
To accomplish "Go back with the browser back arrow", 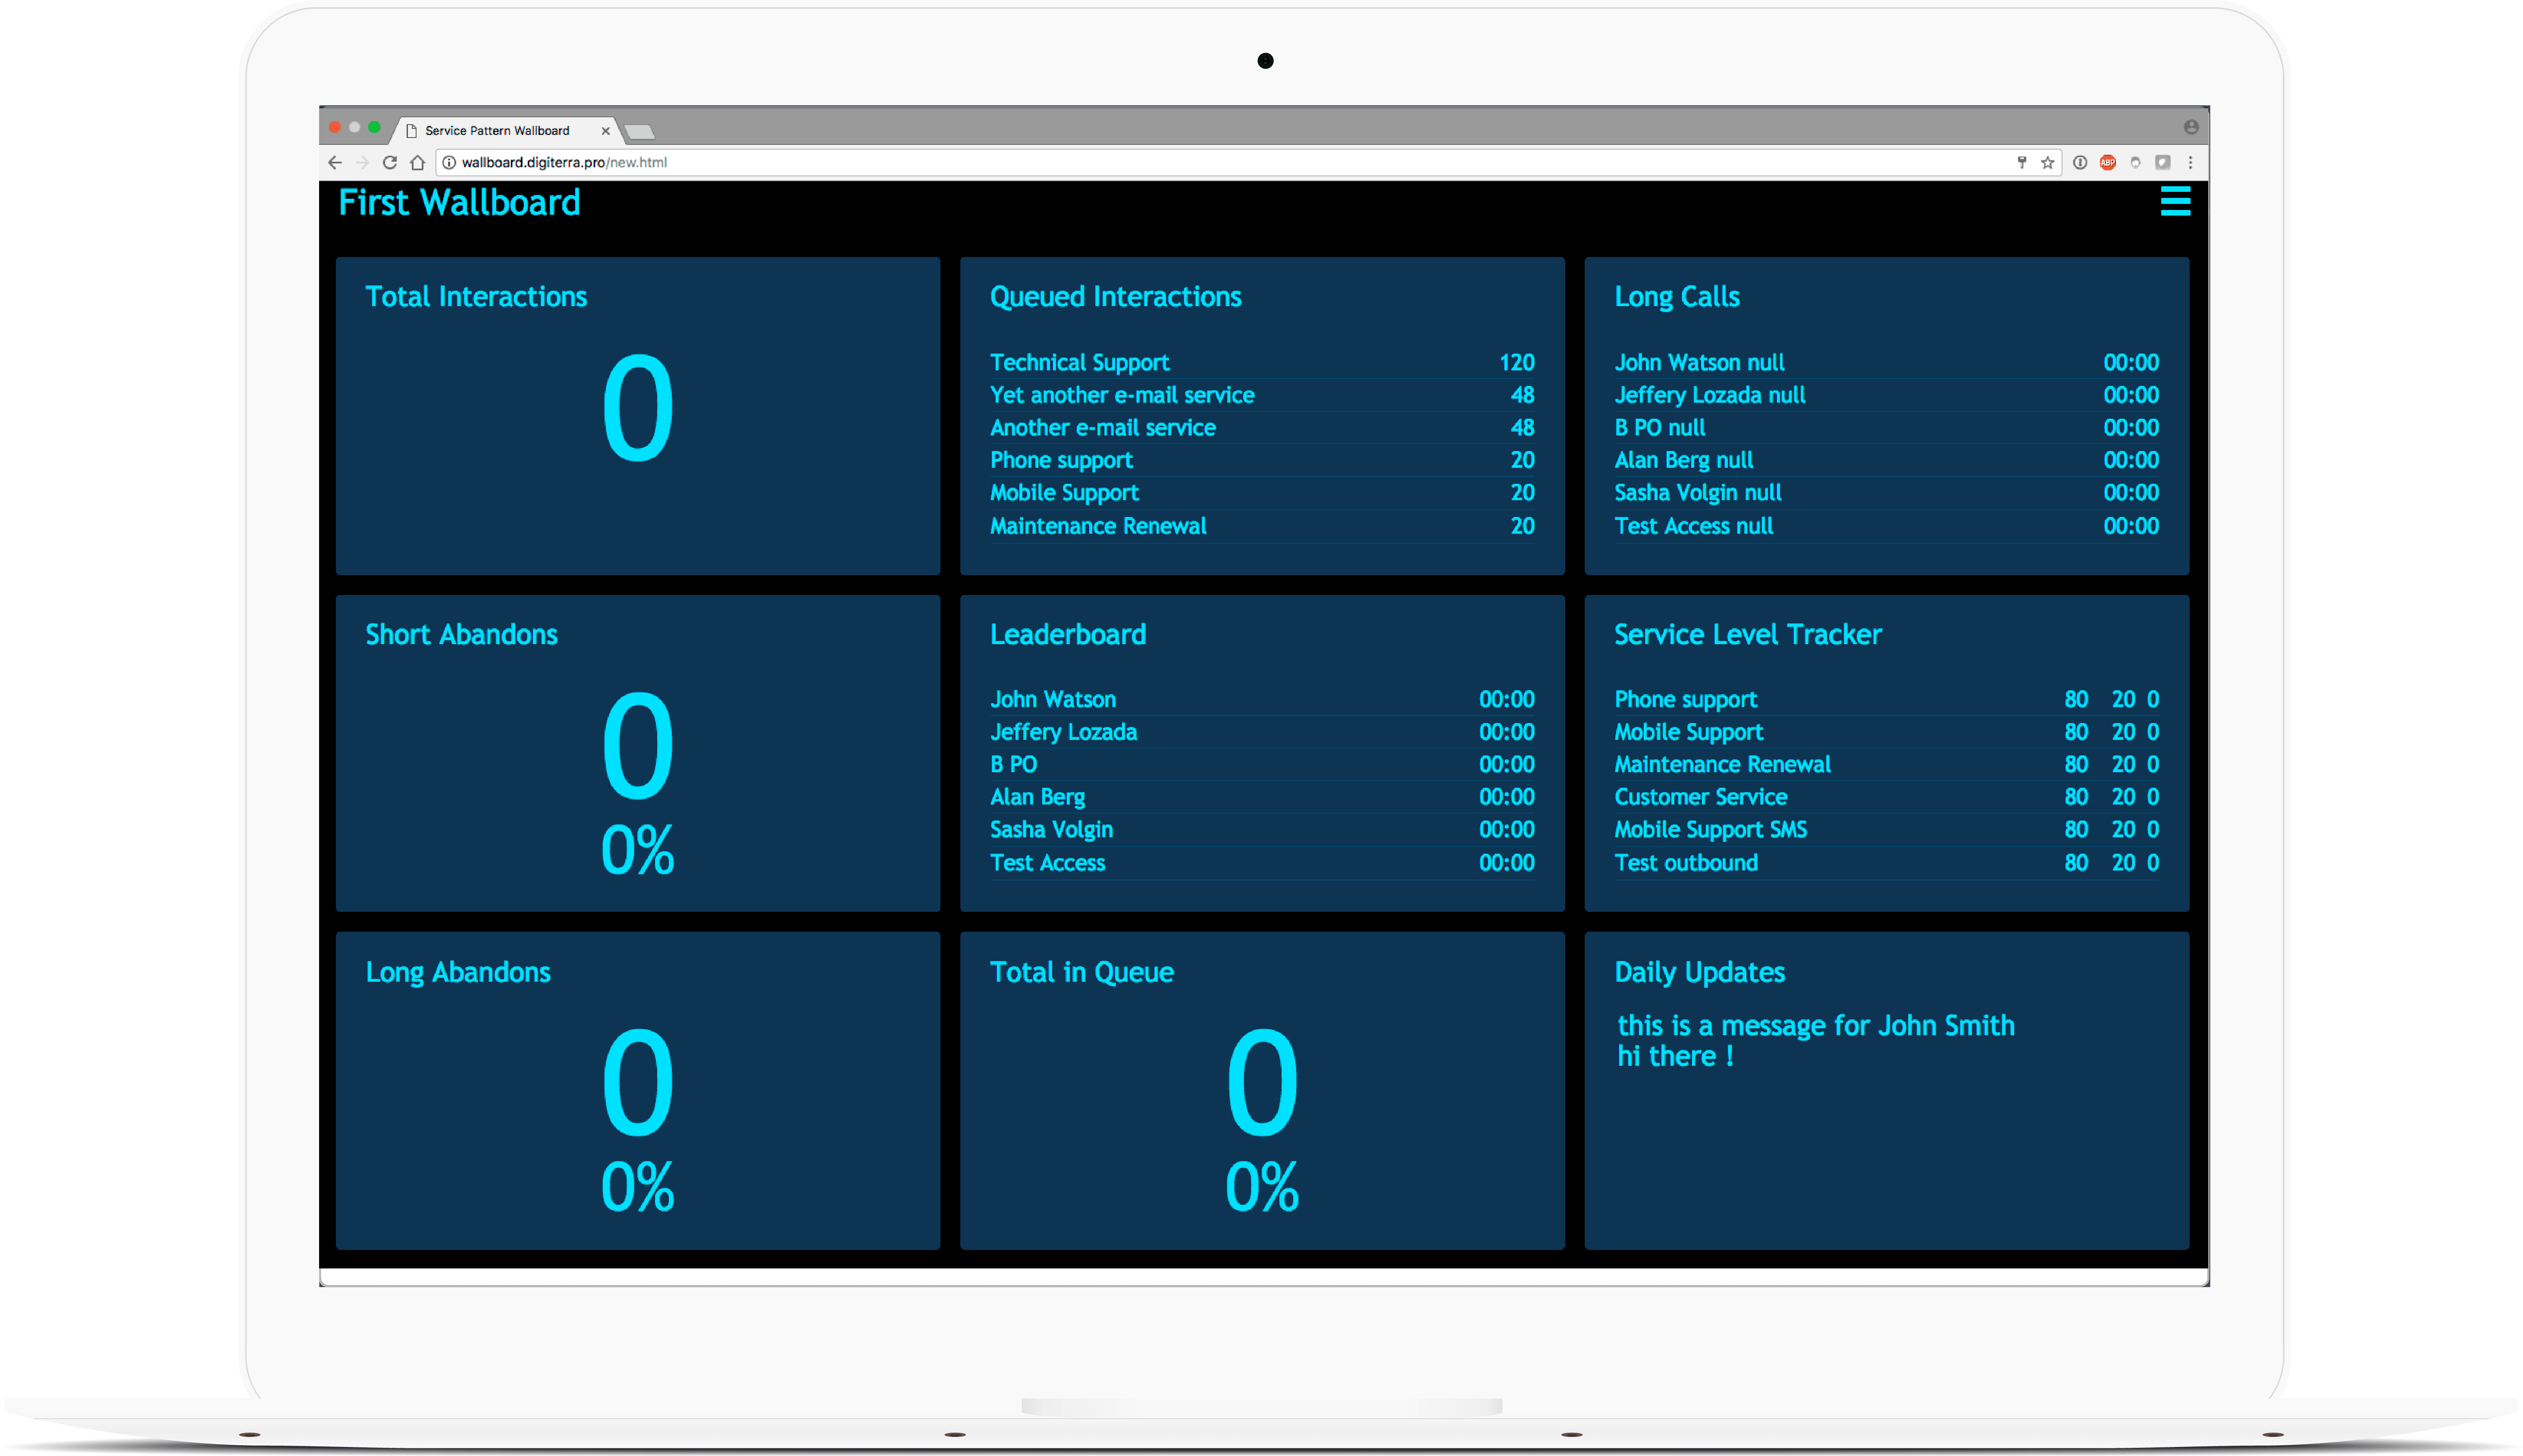I will (x=335, y=162).
